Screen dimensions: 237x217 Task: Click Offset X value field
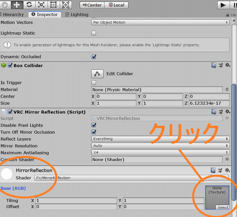[76, 207]
